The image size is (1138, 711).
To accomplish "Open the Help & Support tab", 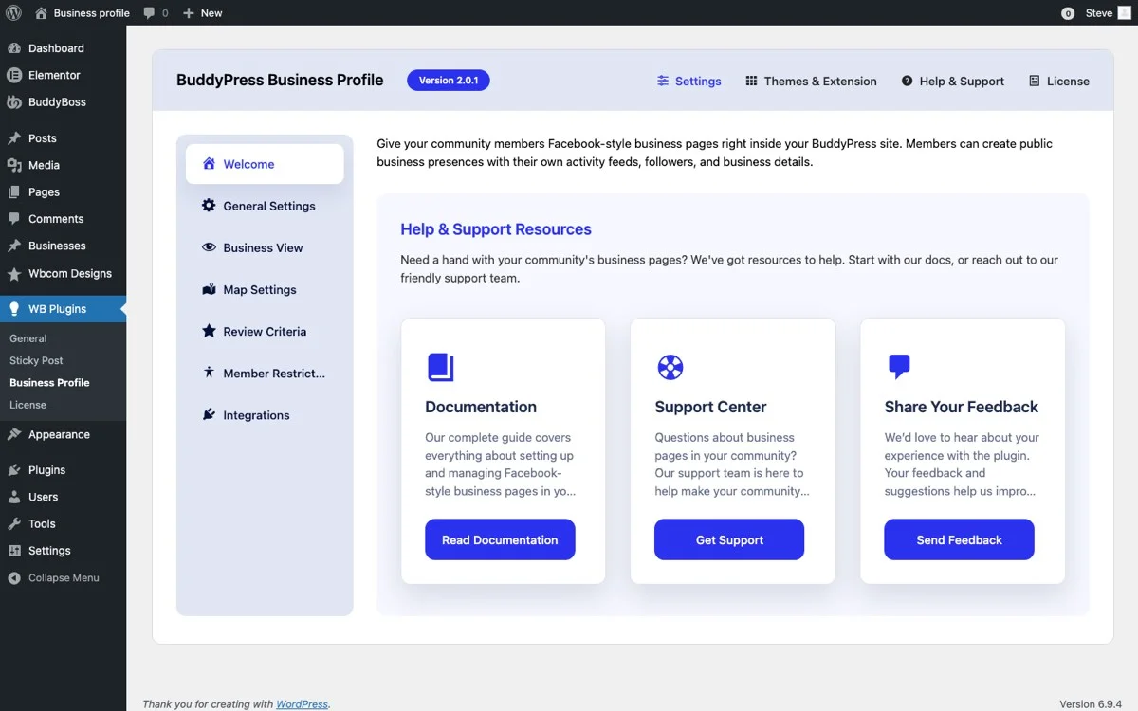I will 953,81.
